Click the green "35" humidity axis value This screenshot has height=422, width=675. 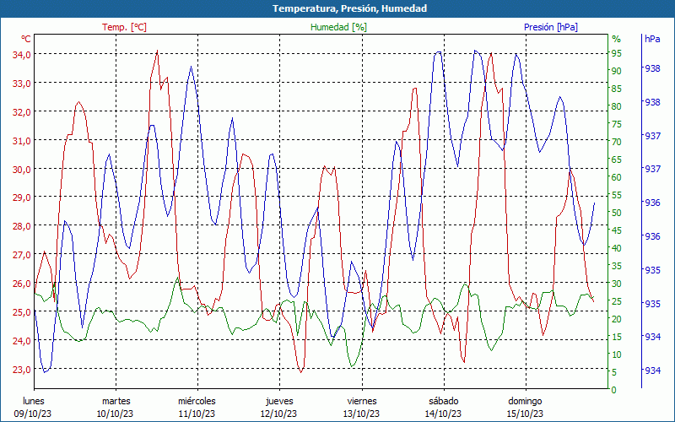pos(617,266)
